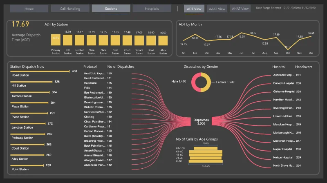
Task: Click the Headache protocol row
Action: point(98,83)
